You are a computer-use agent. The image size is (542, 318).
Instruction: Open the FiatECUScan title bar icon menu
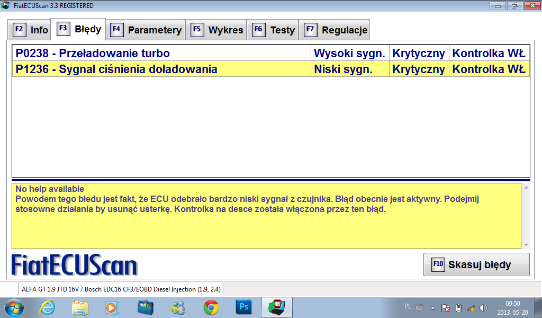5,5
